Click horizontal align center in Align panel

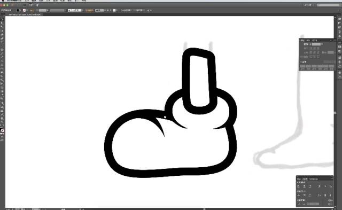point(304,186)
